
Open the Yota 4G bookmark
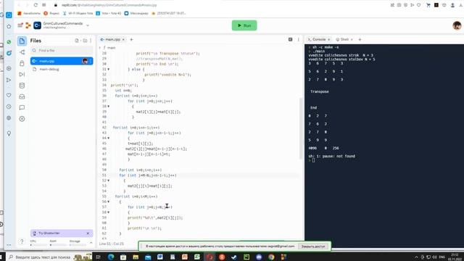(108, 13)
